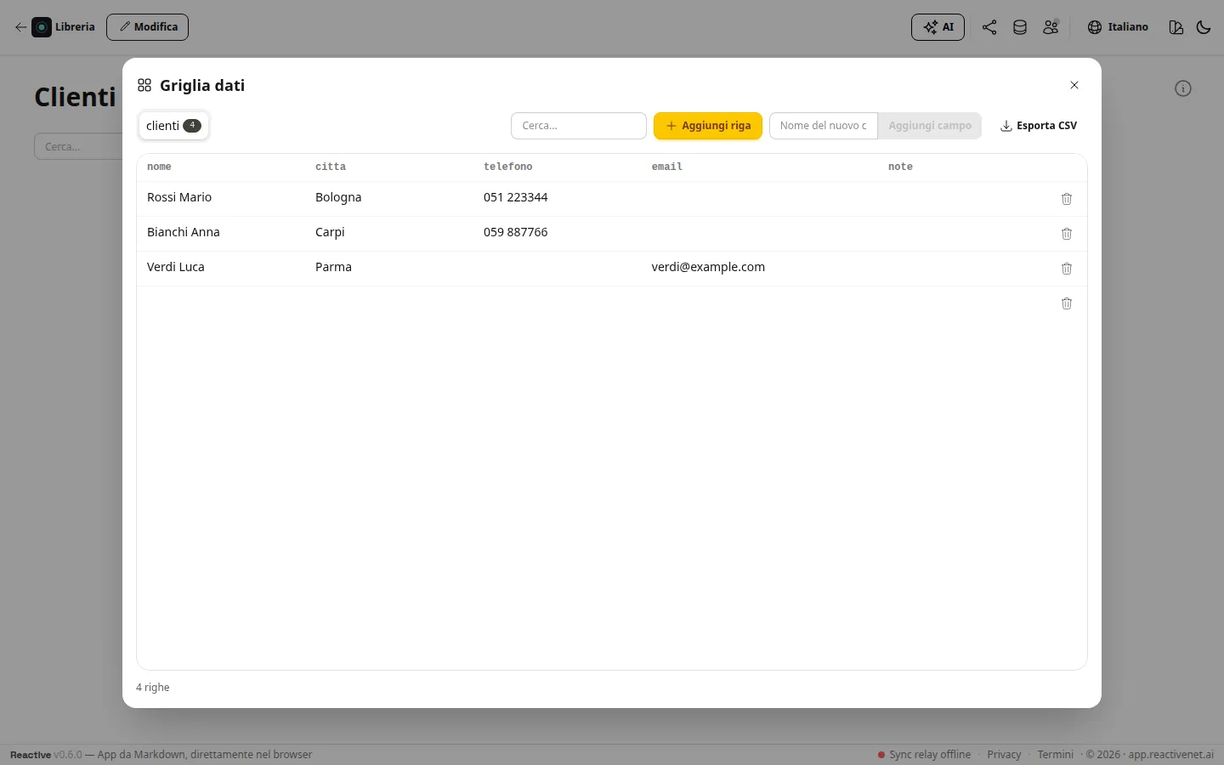Viewport: 1224px width, 765px height.
Task: Export the table with Esporta CSV
Action: (1039, 126)
